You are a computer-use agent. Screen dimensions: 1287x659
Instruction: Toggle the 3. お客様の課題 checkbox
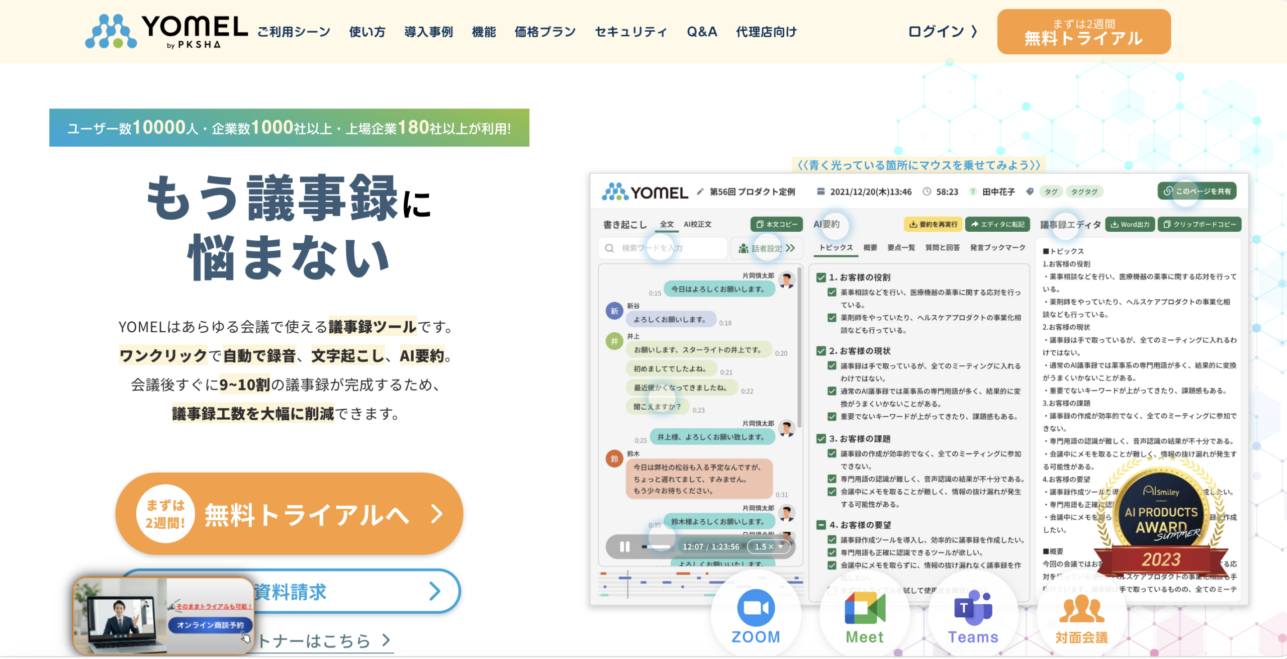[821, 438]
